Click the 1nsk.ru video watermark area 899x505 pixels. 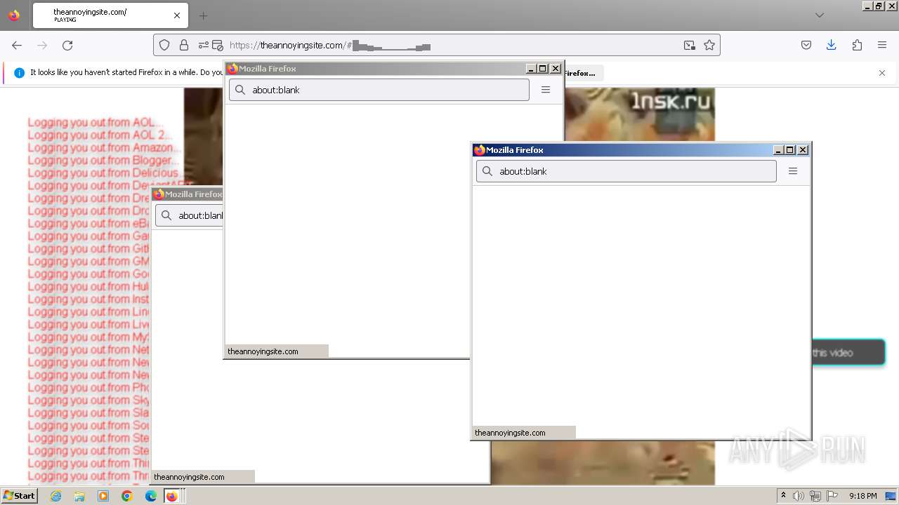point(671,102)
